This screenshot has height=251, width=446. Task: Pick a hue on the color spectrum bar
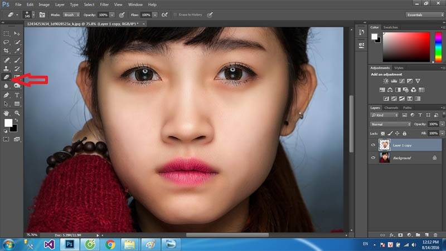click(438, 47)
